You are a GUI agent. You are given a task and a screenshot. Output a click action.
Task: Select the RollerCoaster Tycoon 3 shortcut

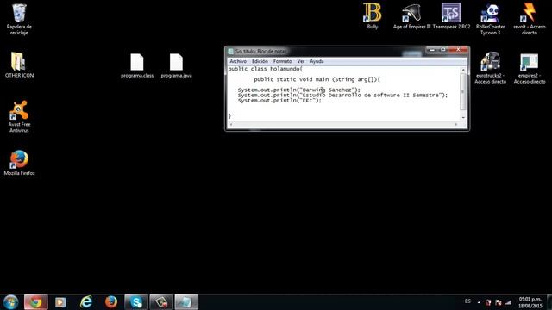tap(490, 19)
